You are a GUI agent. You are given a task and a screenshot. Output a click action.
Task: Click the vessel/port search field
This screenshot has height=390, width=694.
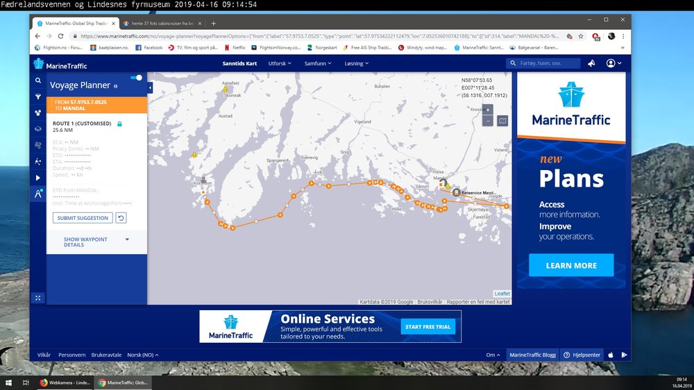pyautogui.click(x=543, y=63)
